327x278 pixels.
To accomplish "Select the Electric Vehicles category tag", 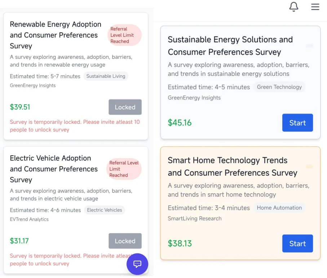I will [105, 210].
